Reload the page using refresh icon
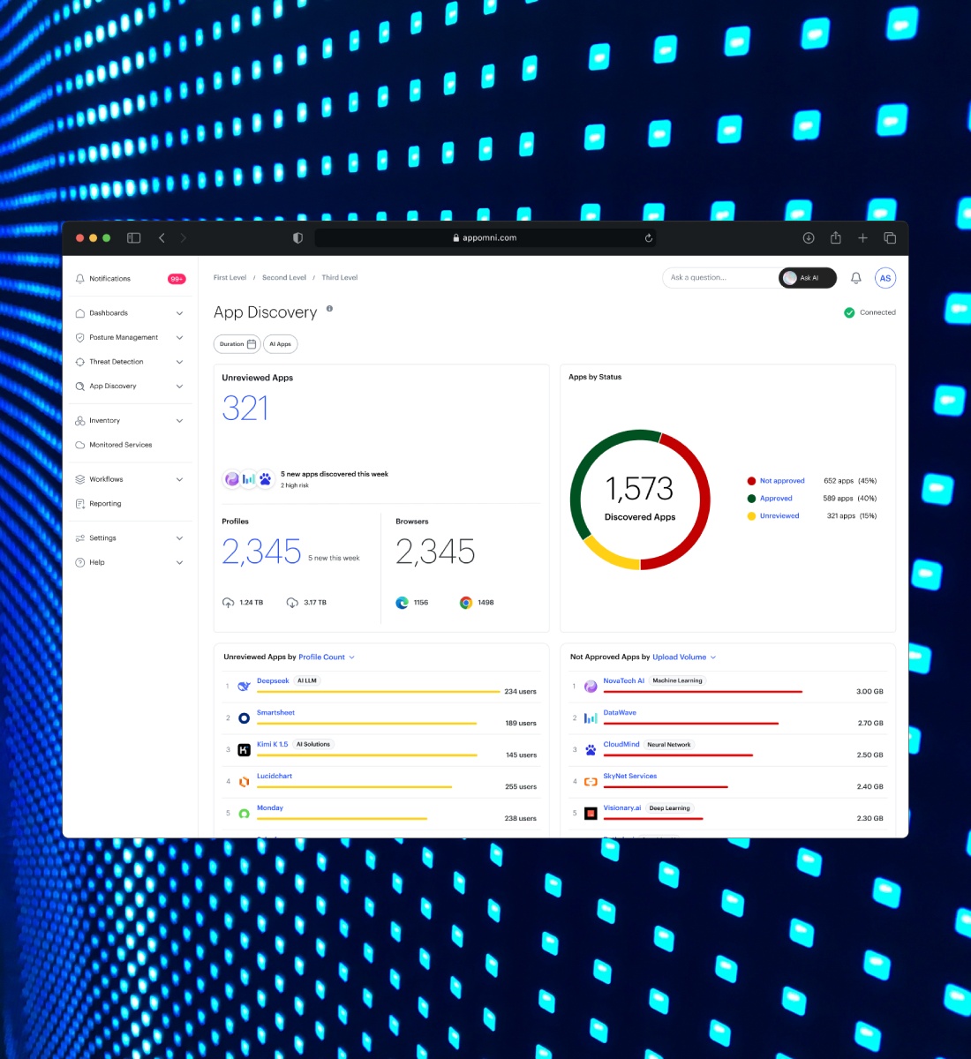The height and width of the screenshot is (1059, 971). [648, 238]
